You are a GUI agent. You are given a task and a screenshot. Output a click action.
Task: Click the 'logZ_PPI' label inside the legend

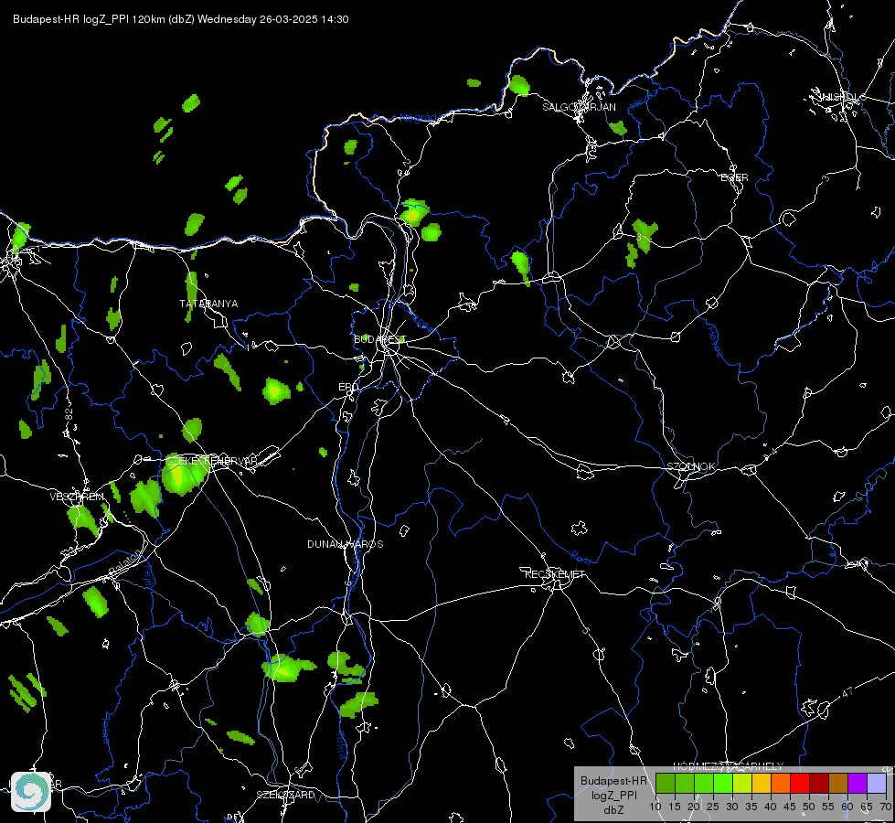point(613,796)
